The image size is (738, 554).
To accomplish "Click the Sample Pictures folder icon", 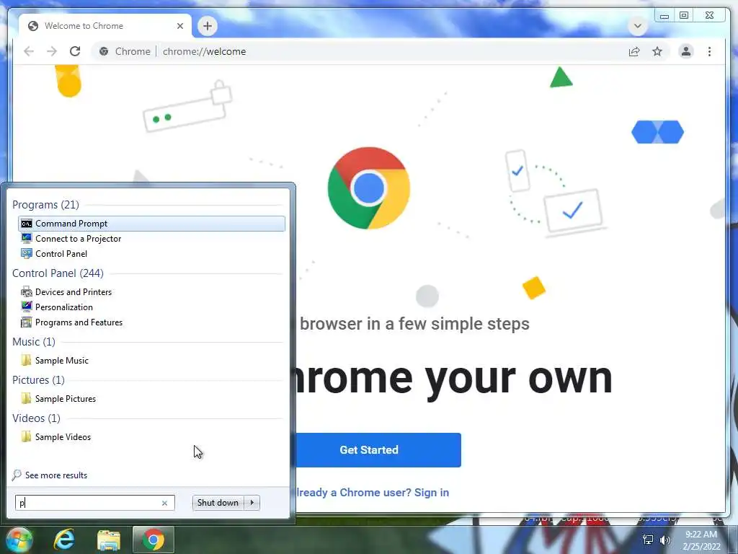I will point(27,398).
